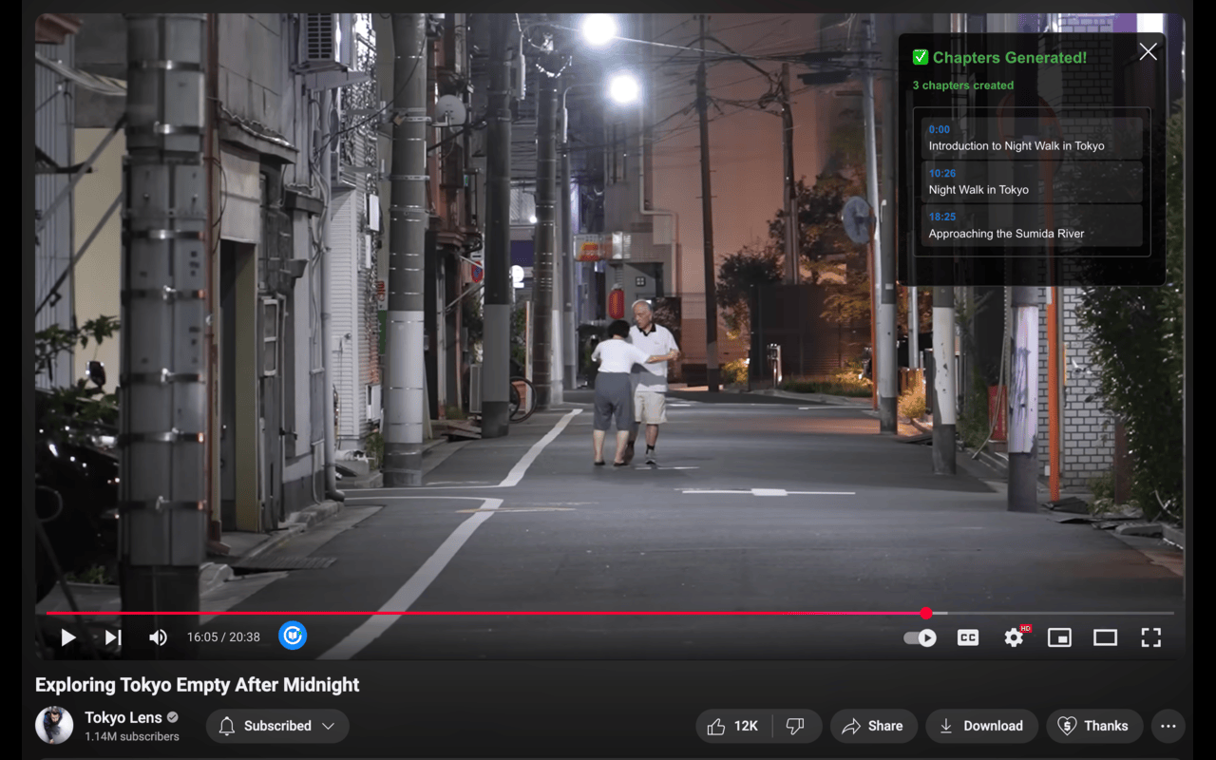The height and width of the screenshot is (760, 1216).
Task: Mute the video volume
Action: [158, 637]
